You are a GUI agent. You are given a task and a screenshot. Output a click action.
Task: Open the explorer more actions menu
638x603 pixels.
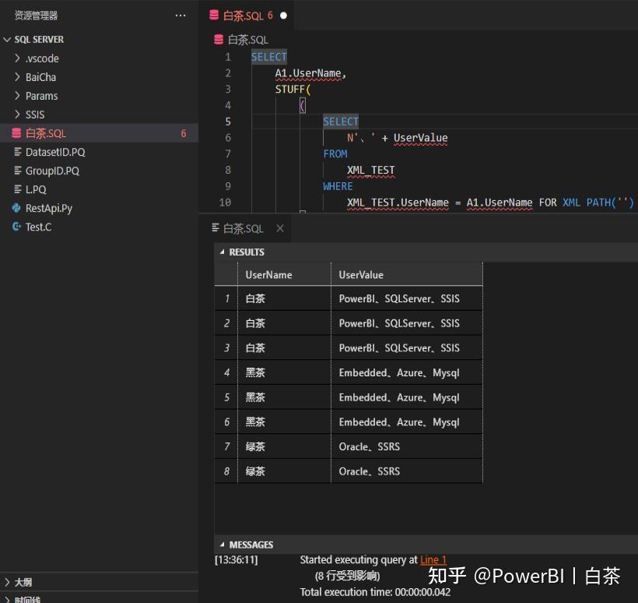coord(181,15)
